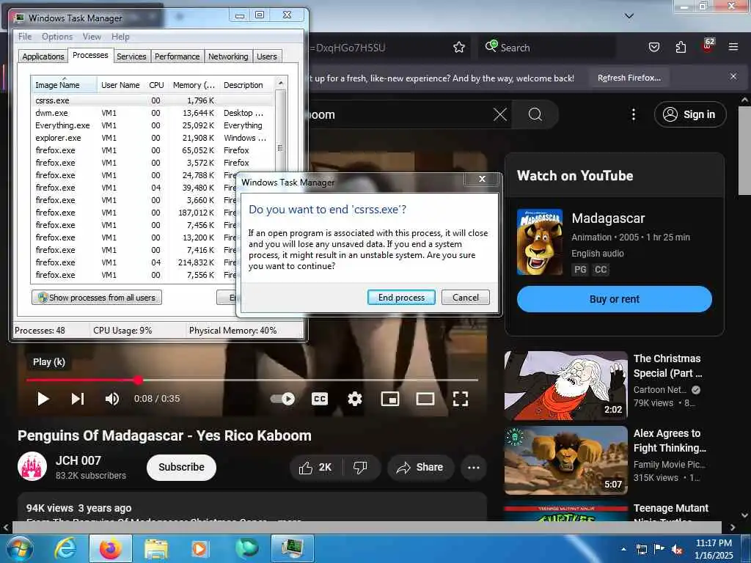This screenshot has width=751, height=563.
Task: Sort processes by User Name column
Action: [x=121, y=85]
